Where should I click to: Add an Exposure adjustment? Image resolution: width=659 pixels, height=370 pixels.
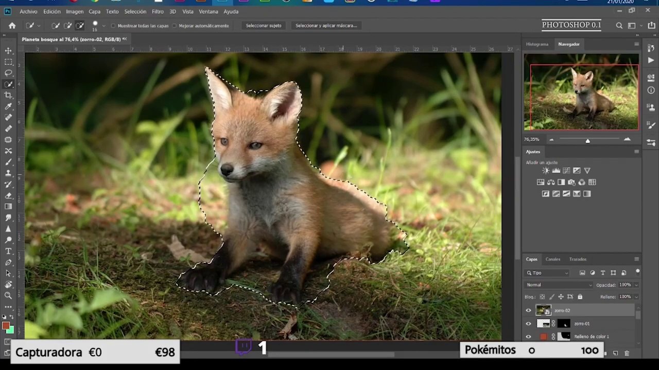pos(577,171)
